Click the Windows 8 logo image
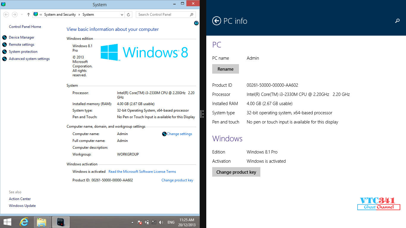Screen dimensions: 406x228 144,52
